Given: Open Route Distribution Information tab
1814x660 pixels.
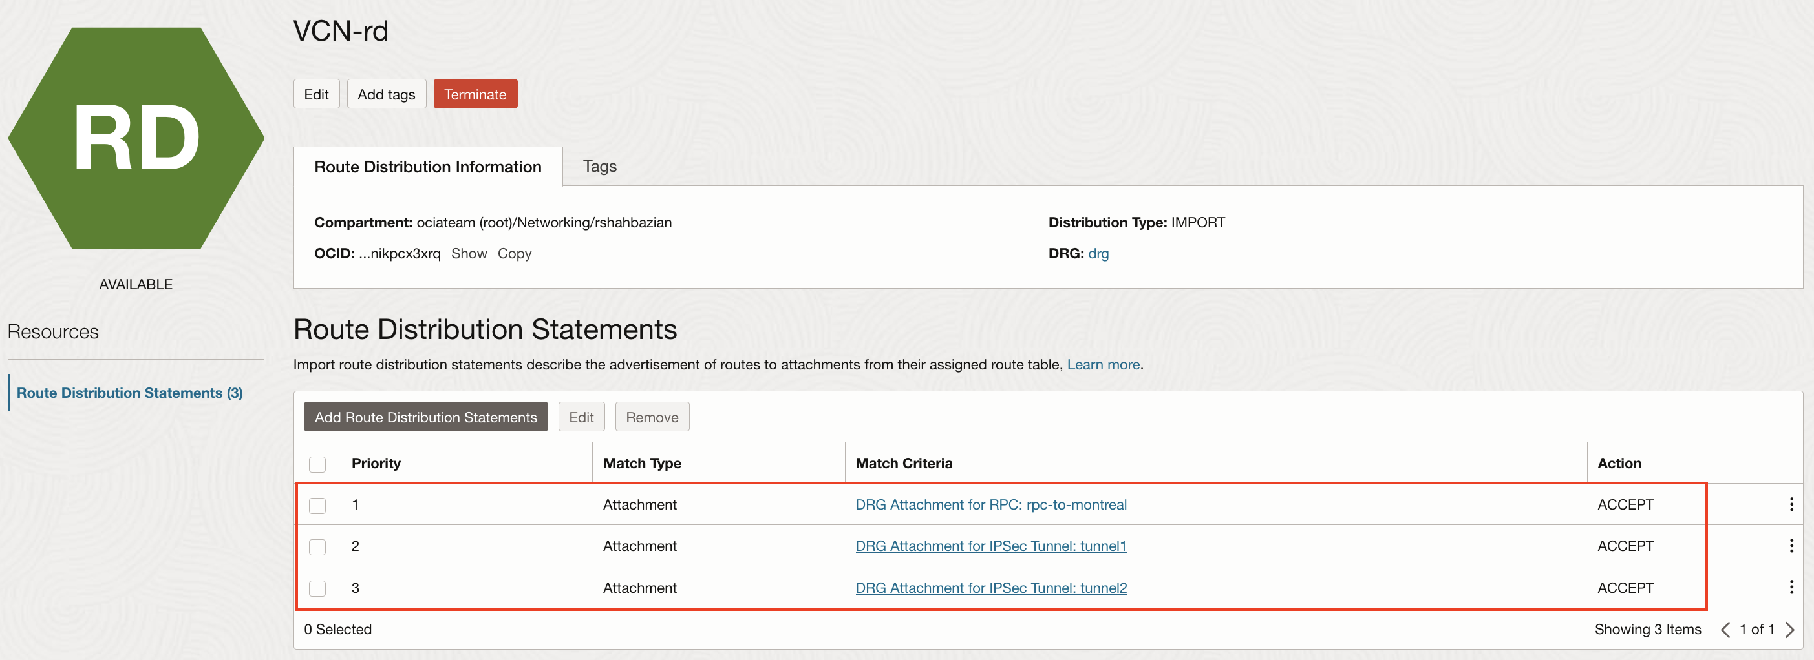Looking at the screenshot, I should coord(427,167).
